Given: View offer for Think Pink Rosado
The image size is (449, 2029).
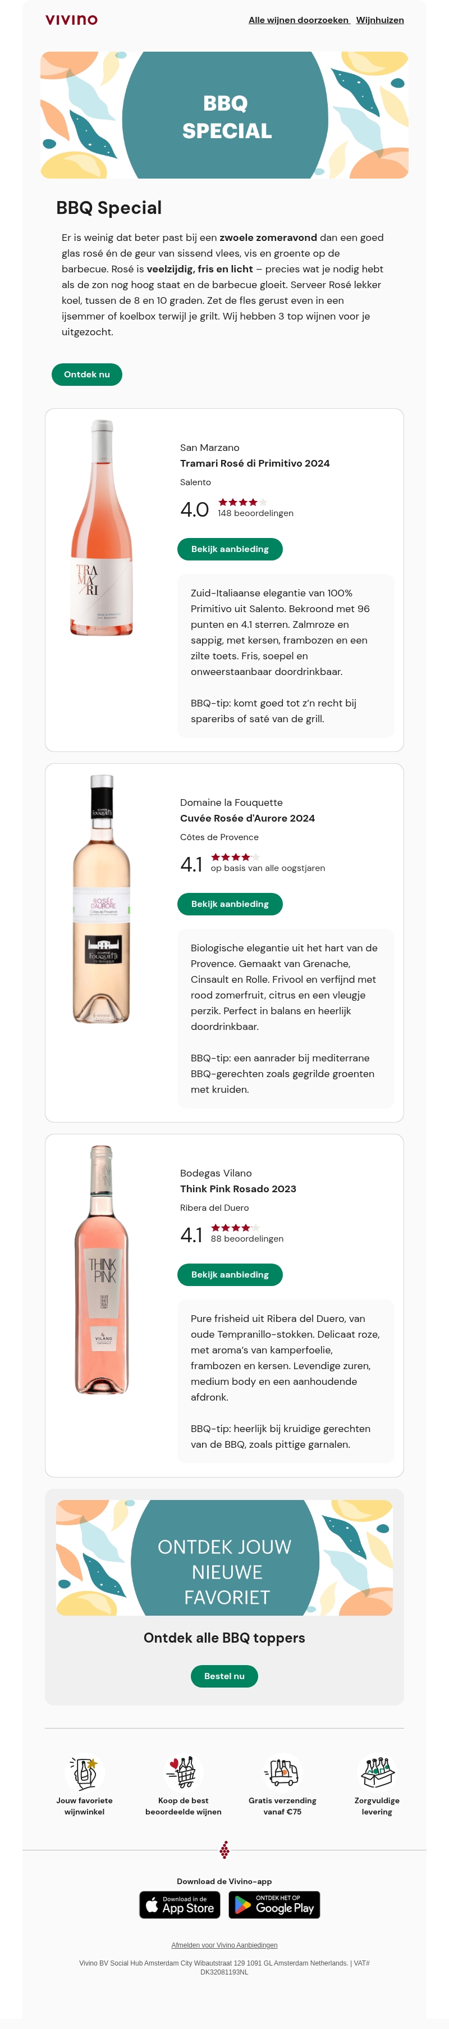Looking at the screenshot, I should pyautogui.click(x=230, y=1274).
